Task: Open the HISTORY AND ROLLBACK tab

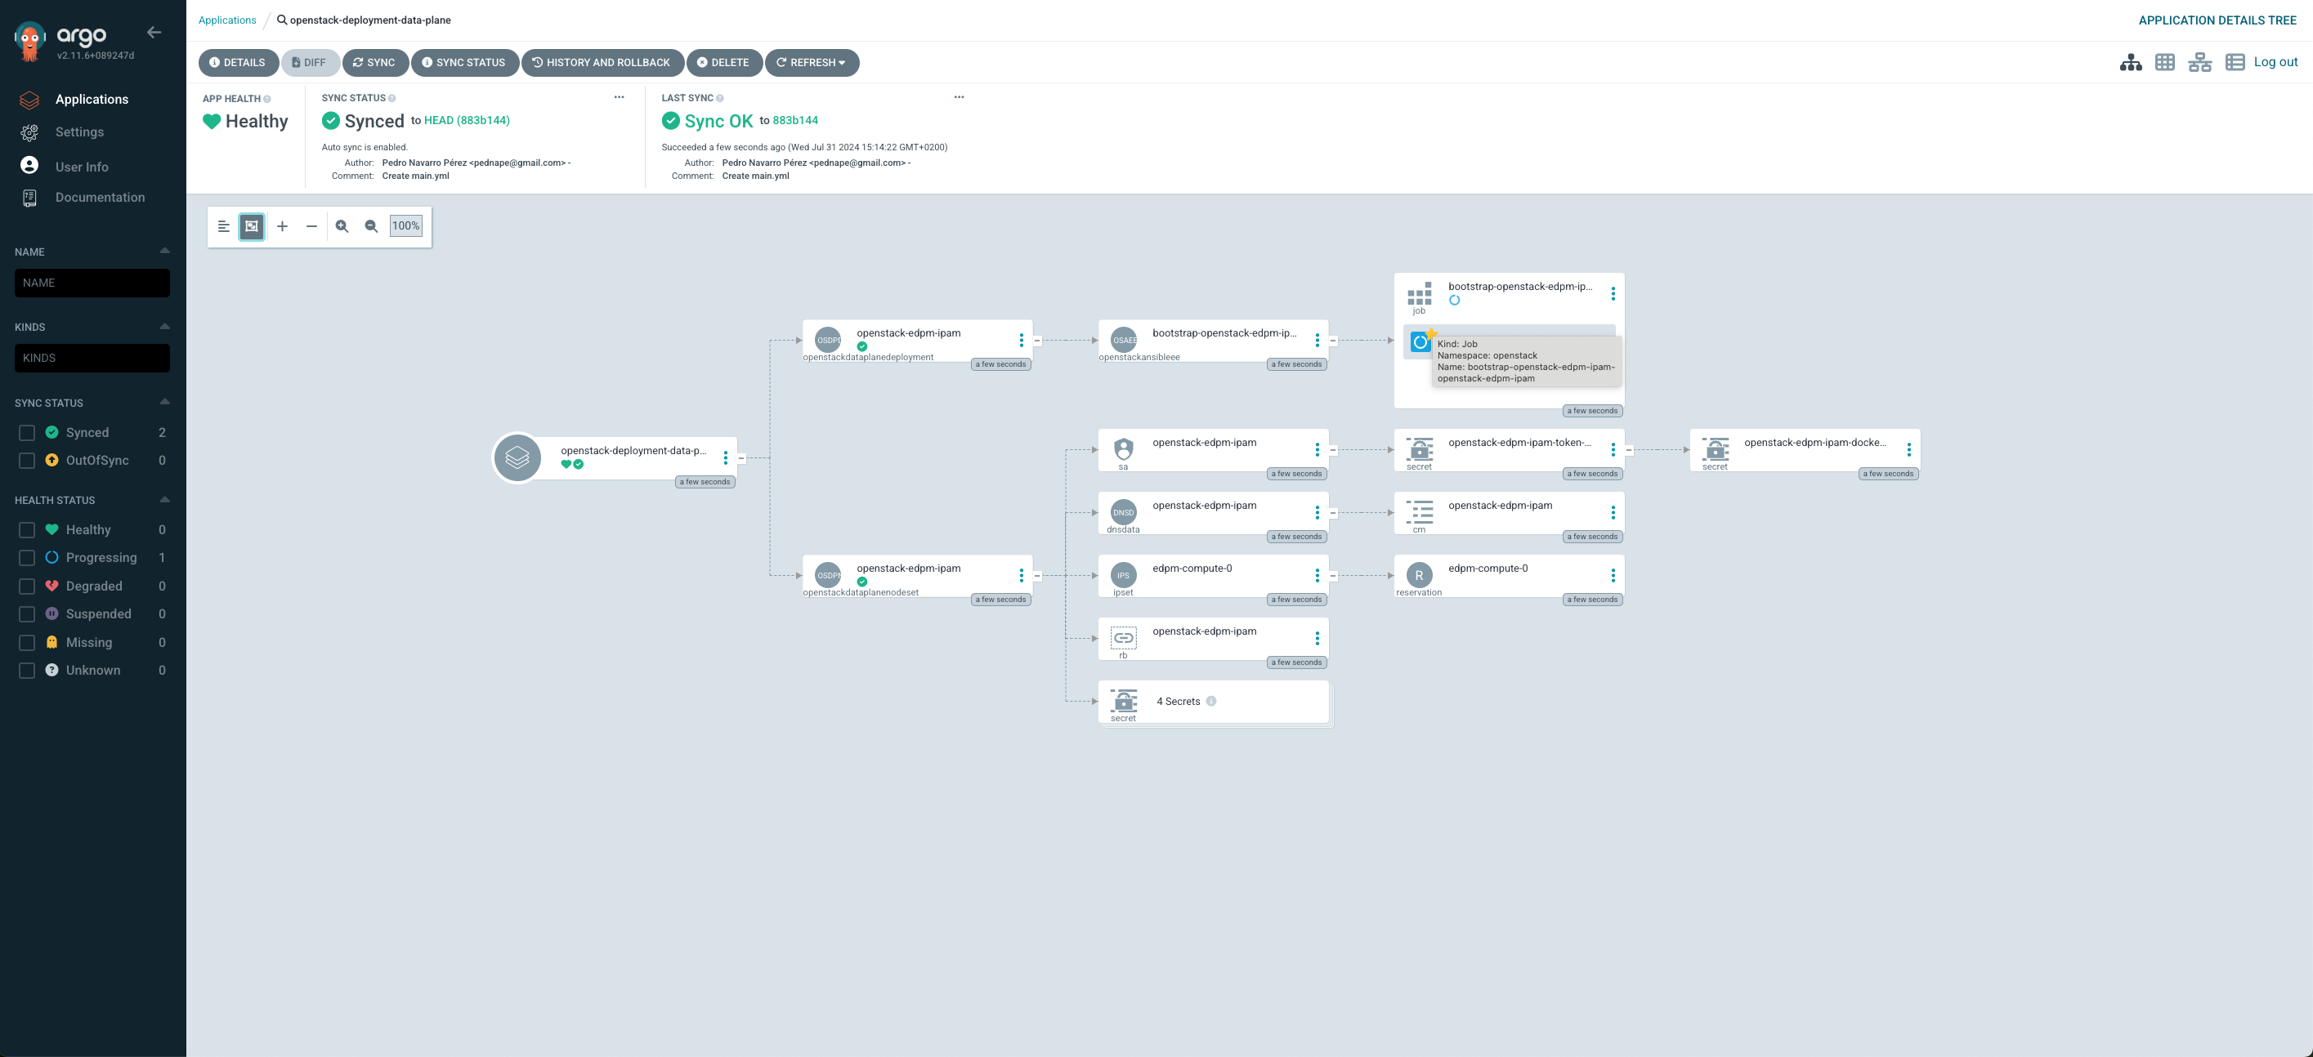Action: coord(602,62)
